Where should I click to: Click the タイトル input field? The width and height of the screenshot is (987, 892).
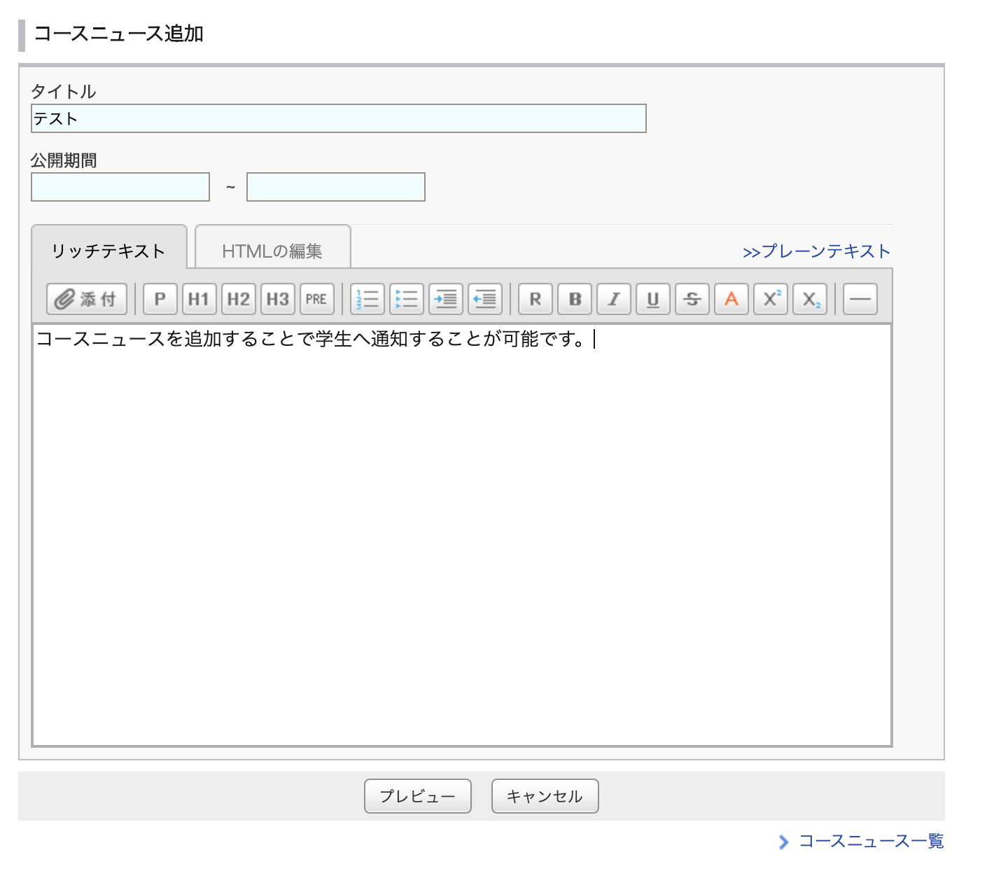[338, 118]
